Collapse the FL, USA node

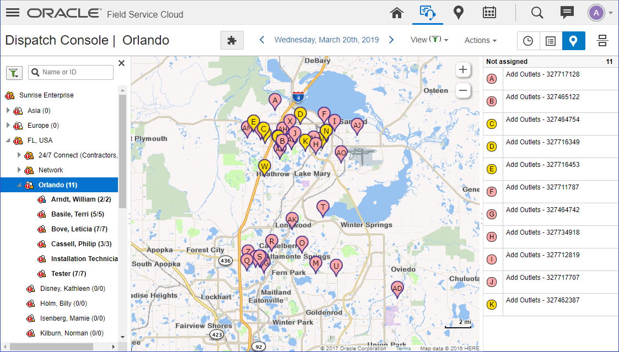coord(8,140)
